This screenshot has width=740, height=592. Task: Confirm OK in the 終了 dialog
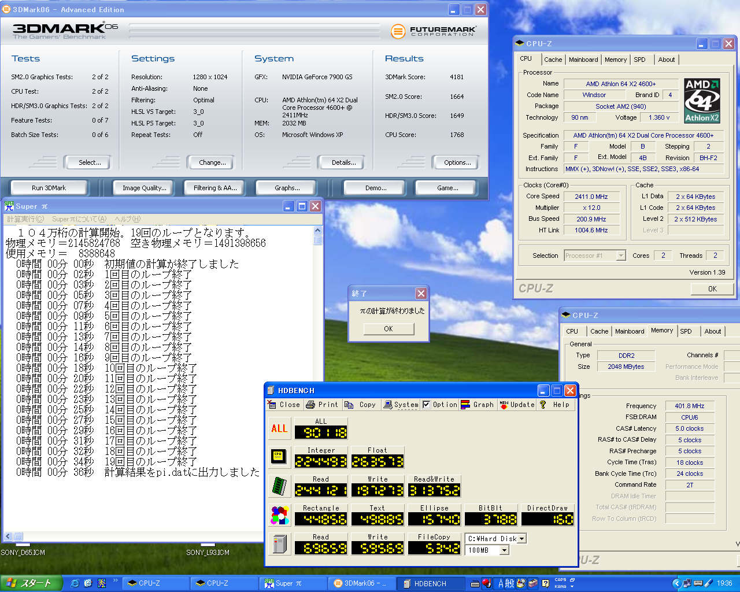coord(388,329)
